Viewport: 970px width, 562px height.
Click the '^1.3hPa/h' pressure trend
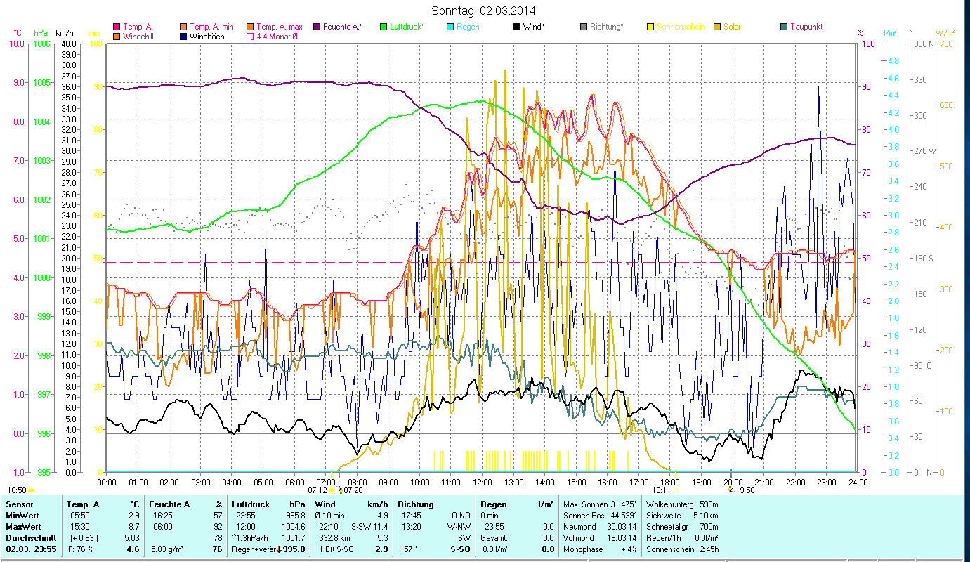251,537
